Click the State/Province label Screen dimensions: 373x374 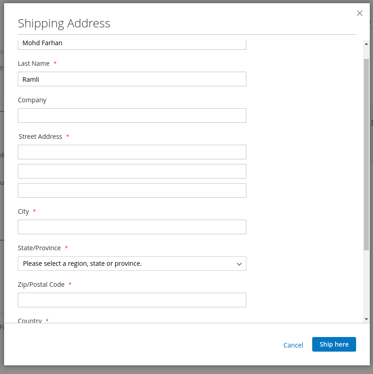coord(39,248)
